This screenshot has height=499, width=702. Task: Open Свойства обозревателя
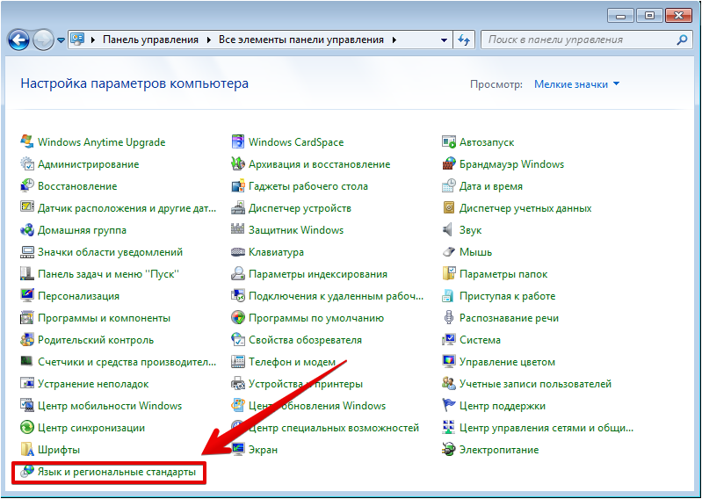296,340
